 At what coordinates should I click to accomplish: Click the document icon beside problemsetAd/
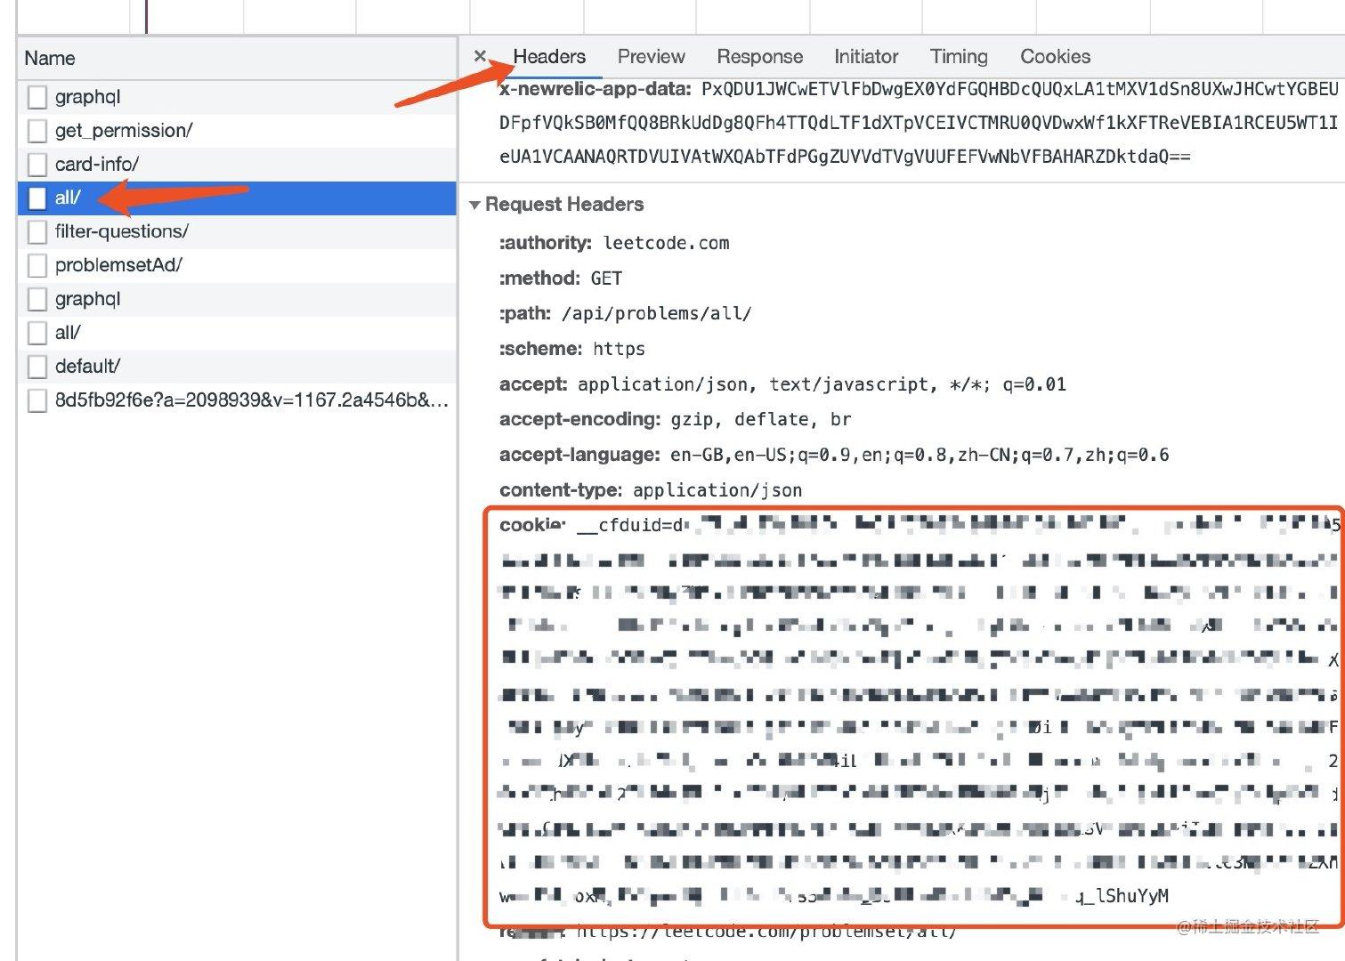tap(36, 265)
